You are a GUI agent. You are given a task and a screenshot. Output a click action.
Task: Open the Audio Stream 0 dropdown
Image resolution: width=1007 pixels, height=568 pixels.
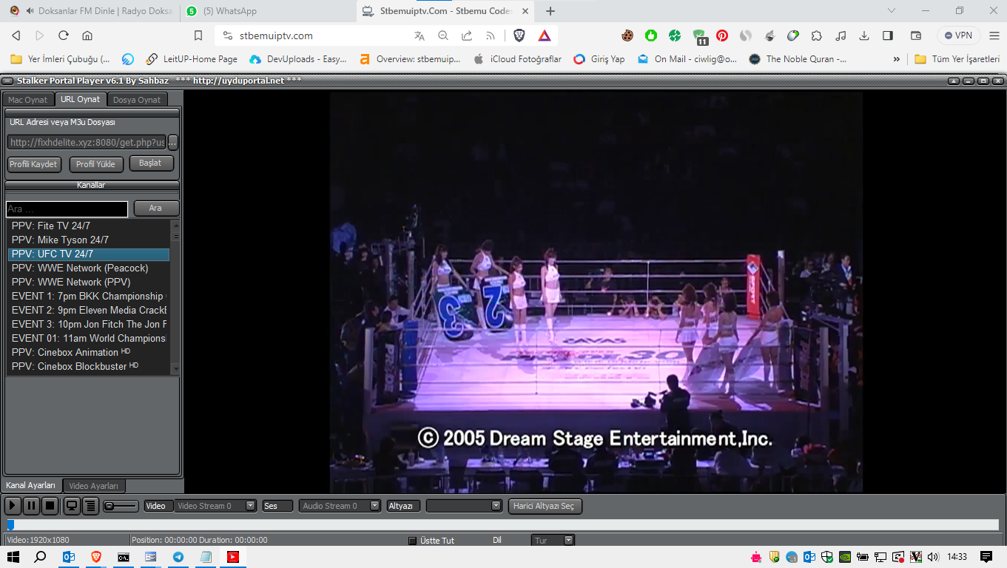pos(340,506)
